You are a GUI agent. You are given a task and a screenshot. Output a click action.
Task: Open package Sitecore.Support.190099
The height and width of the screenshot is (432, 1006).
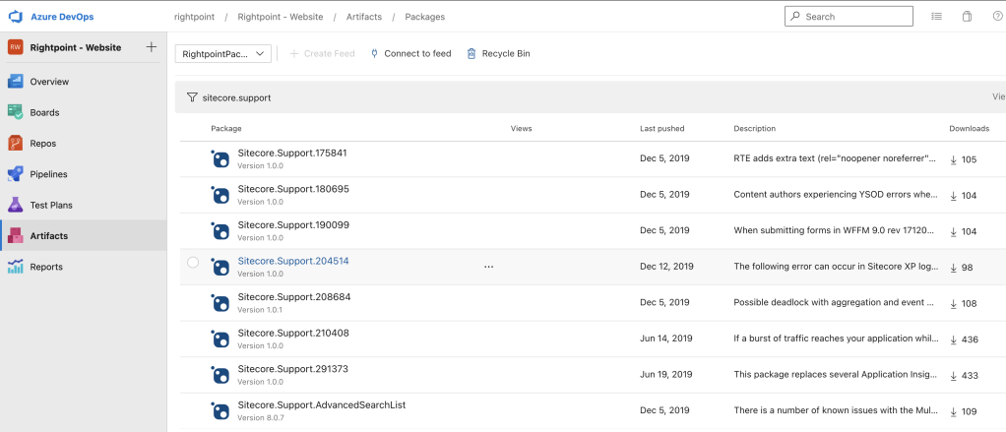[x=293, y=225]
